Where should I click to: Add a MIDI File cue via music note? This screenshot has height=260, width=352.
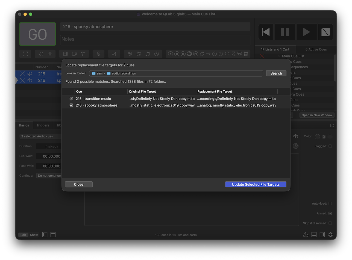coord(148,54)
